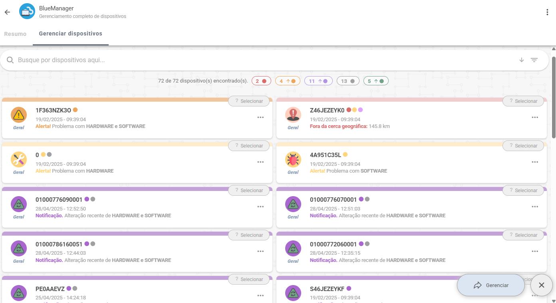Open the three-dot overflow menu in header

point(547,12)
